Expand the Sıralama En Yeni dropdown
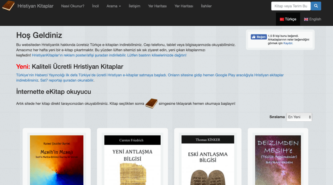The height and width of the screenshot is (185, 333). (299, 117)
